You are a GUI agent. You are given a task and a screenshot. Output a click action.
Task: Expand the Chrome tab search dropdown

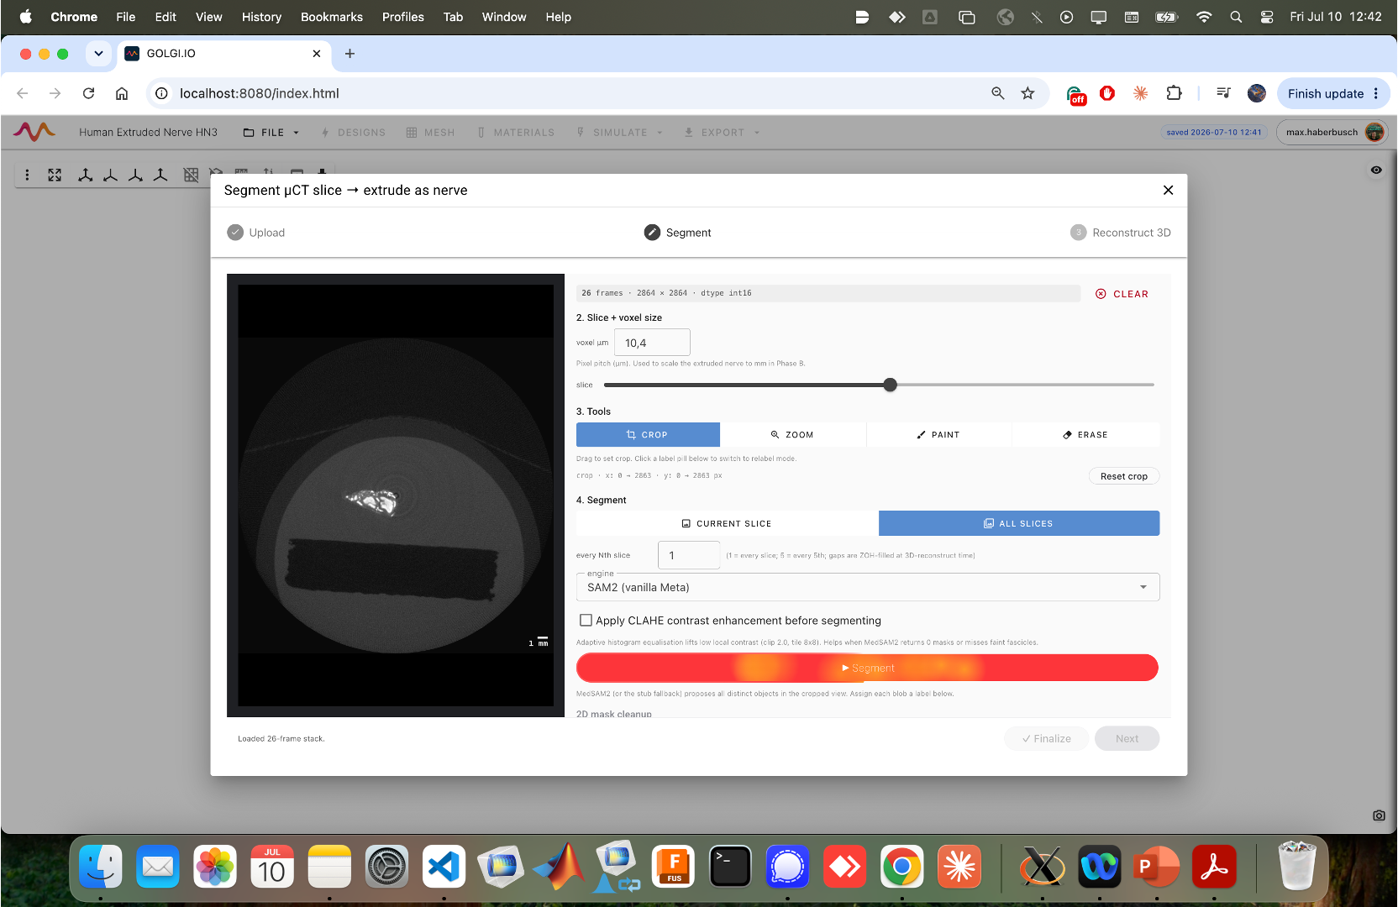pos(98,54)
